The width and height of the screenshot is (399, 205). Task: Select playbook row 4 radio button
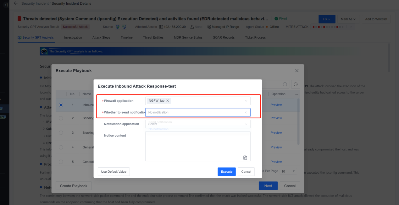61,147
